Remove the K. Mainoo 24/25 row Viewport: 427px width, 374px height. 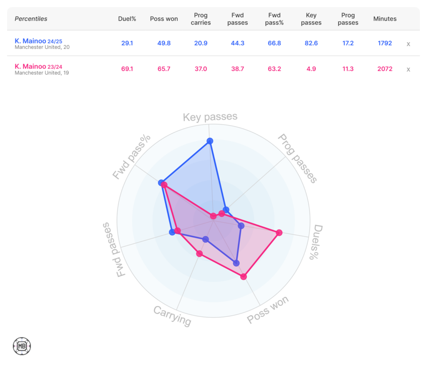(408, 44)
